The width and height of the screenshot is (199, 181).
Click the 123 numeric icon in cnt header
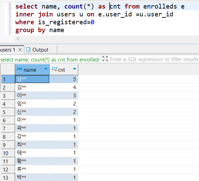54,69
